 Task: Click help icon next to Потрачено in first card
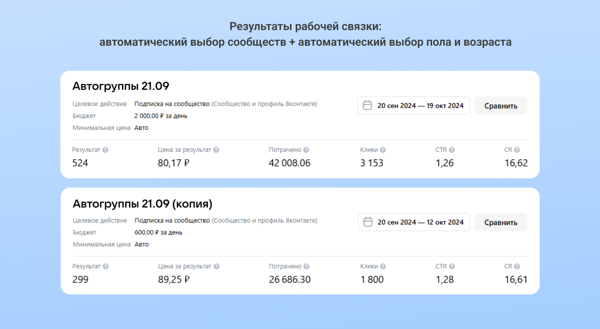(306, 150)
